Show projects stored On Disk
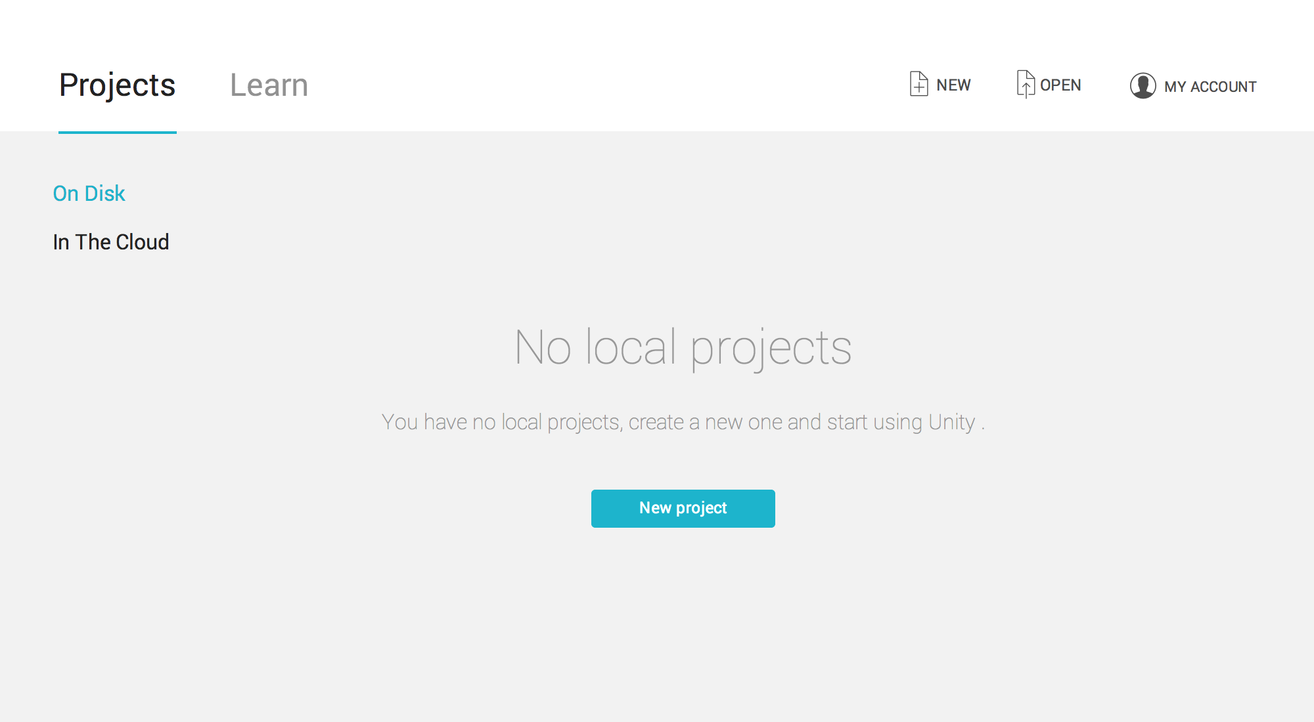1314x722 pixels. [89, 193]
